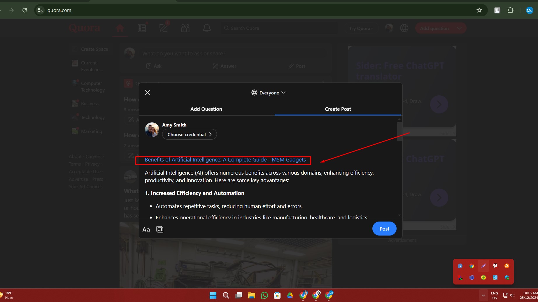Open the browser Extensions puzzle icon

(x=510, y=10)
